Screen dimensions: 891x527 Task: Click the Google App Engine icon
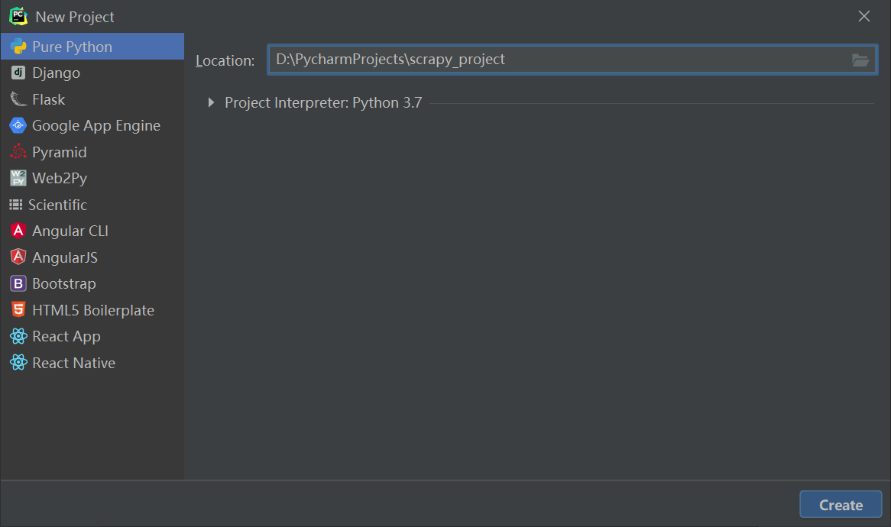click(x=18, y=126)
